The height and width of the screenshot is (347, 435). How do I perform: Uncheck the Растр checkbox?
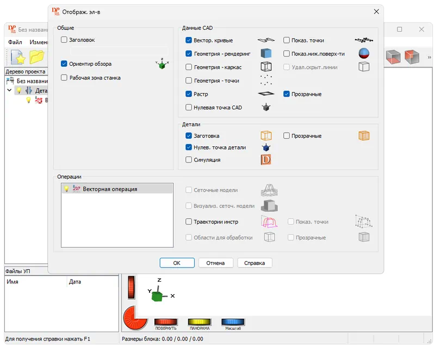[189, 94]
